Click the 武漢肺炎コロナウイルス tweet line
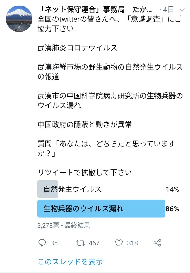 tap(77, 48)
